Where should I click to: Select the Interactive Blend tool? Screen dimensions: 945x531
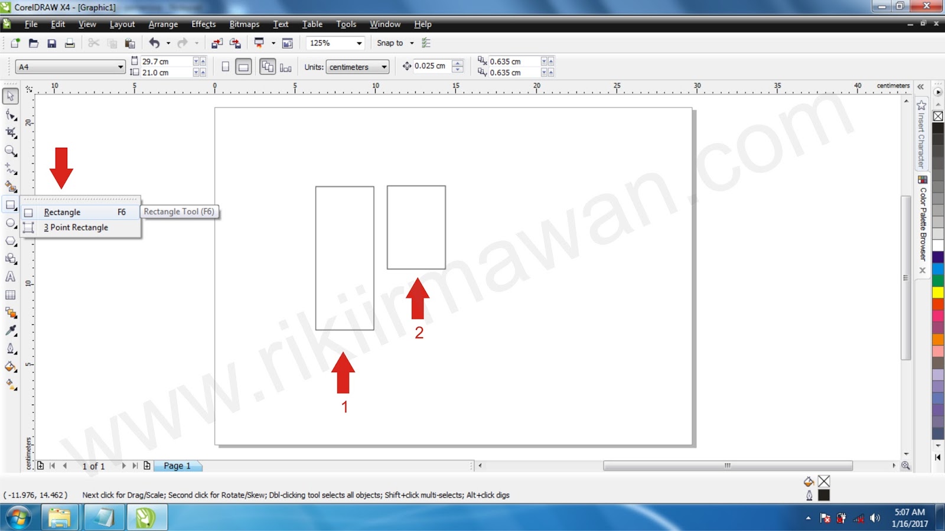[x=11, y=312]
